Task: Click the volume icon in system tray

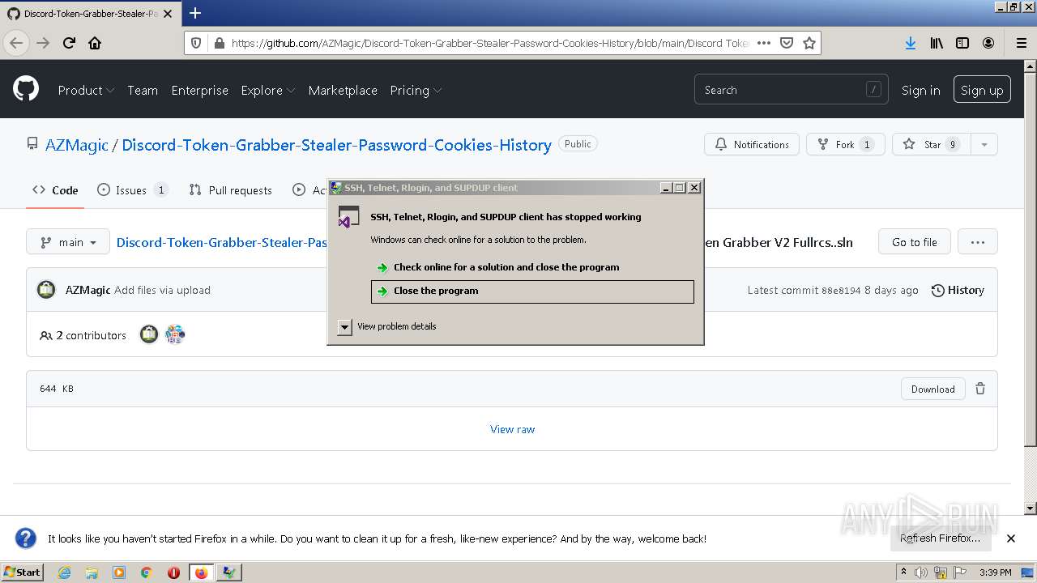Action: point(921,572)
